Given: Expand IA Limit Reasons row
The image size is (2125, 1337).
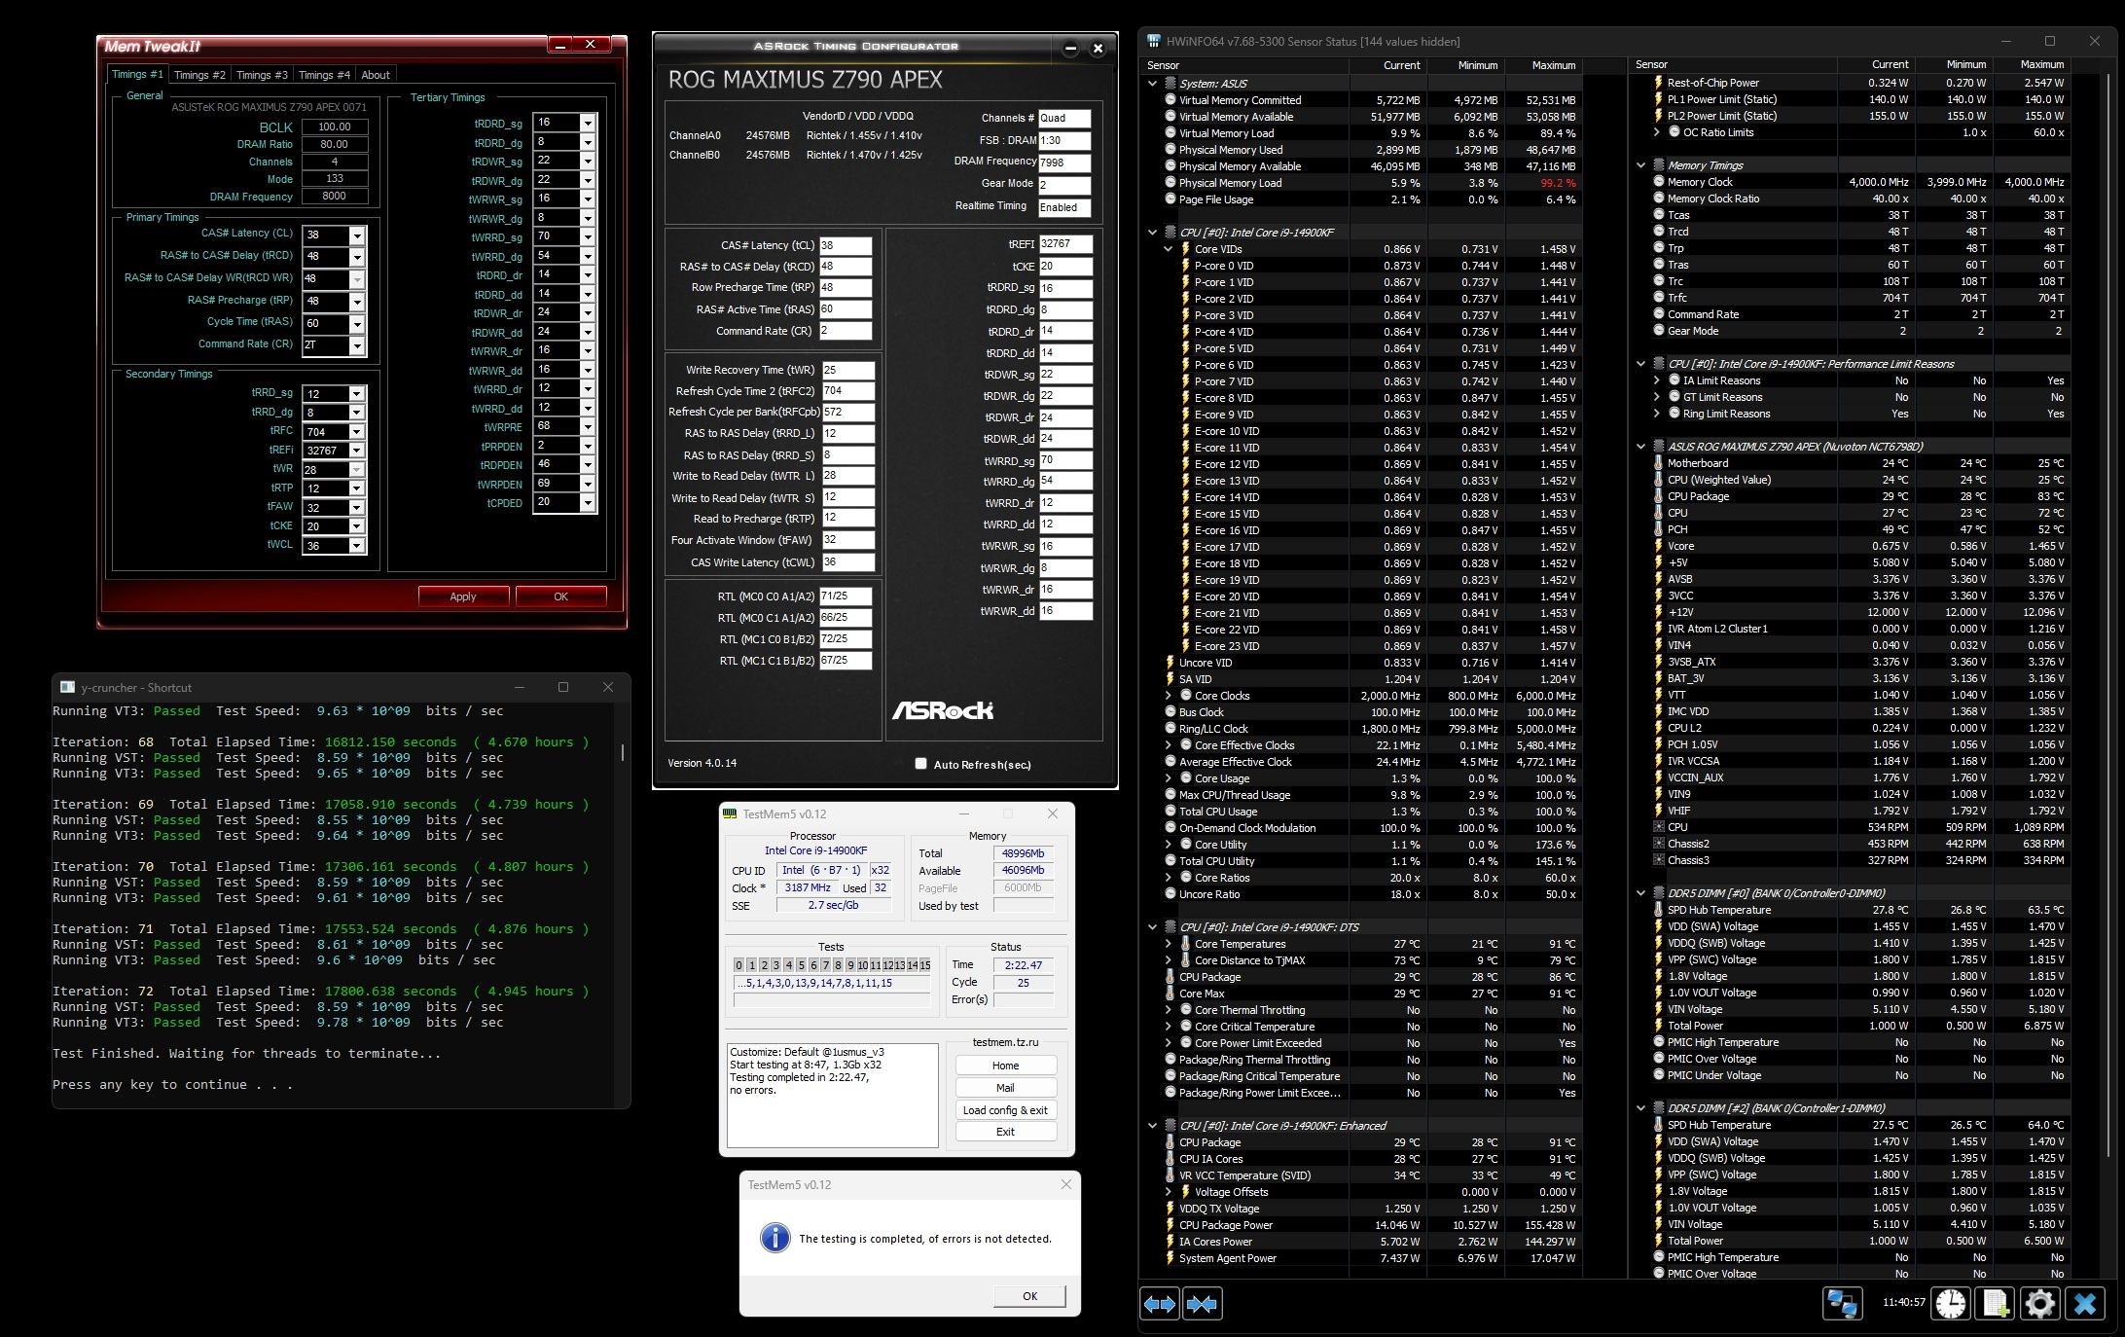Looking at the screenshot, I should tap(1656, 380).
